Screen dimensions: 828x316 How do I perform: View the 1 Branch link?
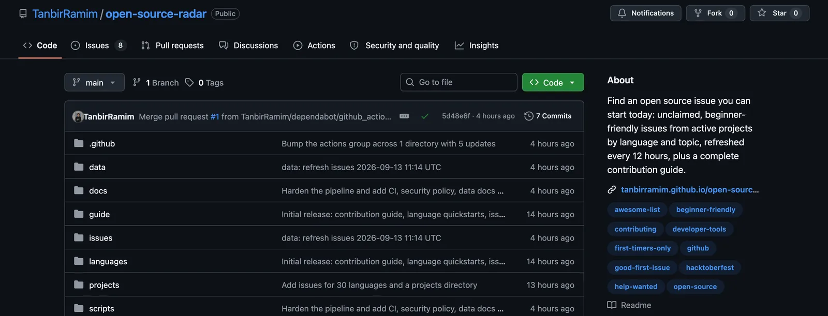pos(156,83)
